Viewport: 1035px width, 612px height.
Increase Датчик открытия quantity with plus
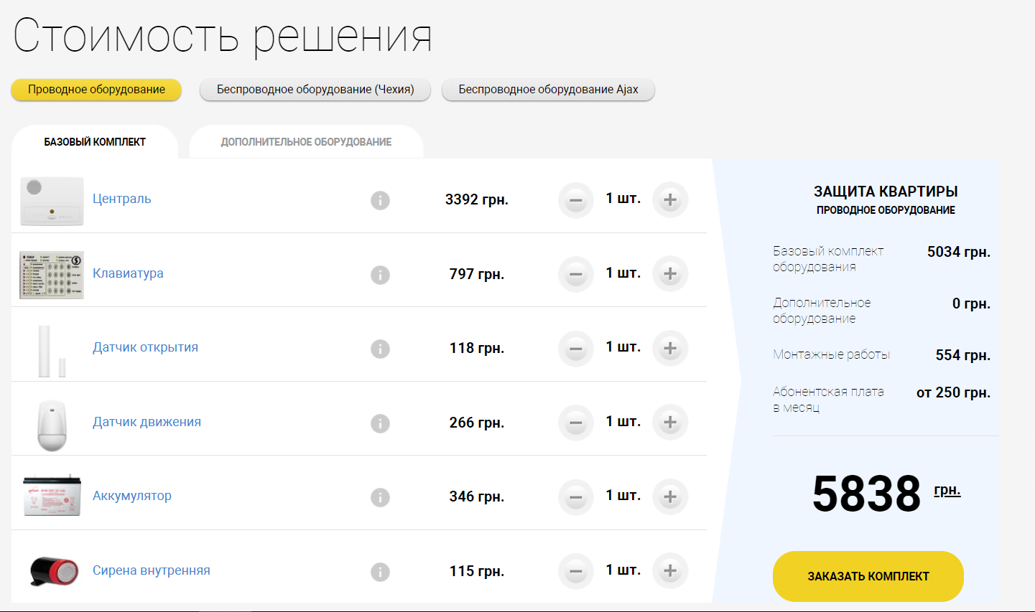pyautogui.click(x=670, y=349)
